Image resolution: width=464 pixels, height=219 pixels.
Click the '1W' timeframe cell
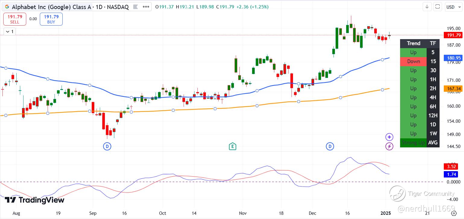tap(433, 134)
